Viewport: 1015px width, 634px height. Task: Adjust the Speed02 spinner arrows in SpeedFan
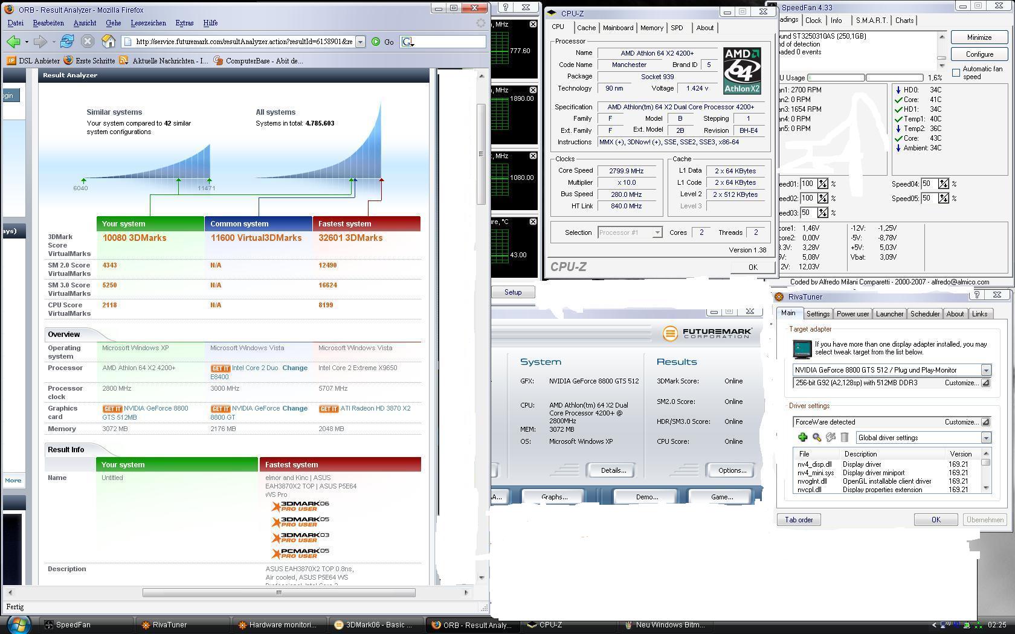823,198
